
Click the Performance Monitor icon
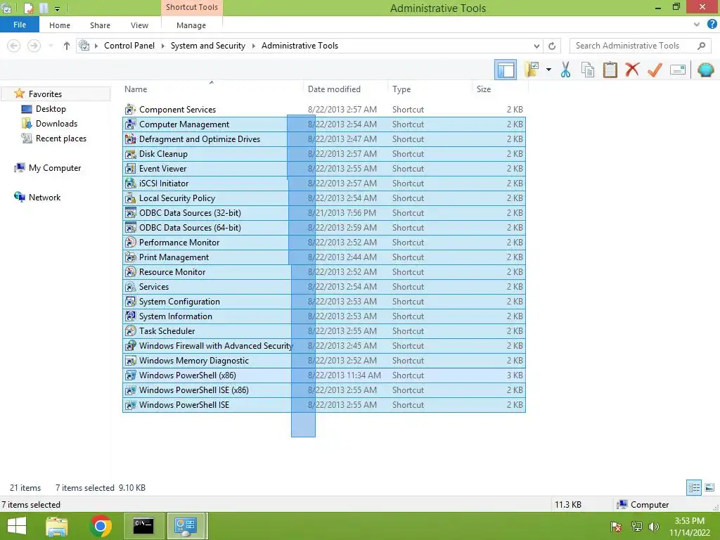pos(130,242)
